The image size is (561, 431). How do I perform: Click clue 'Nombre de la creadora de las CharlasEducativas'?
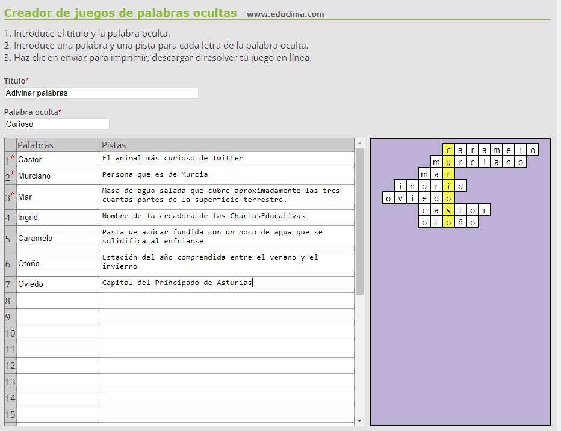coord(228,217)
